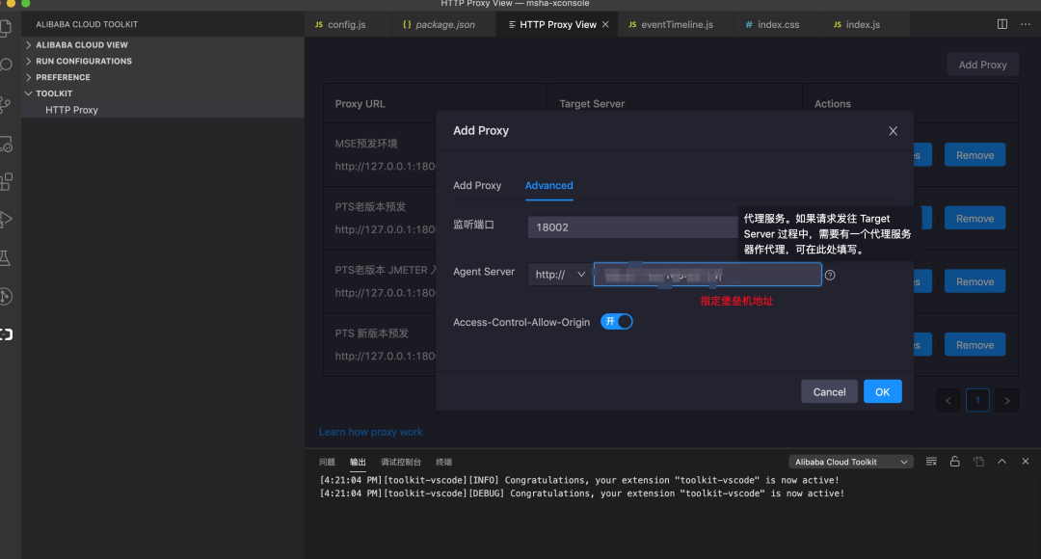Expand RUN CONFIGURATIONS section

[163, 61]
